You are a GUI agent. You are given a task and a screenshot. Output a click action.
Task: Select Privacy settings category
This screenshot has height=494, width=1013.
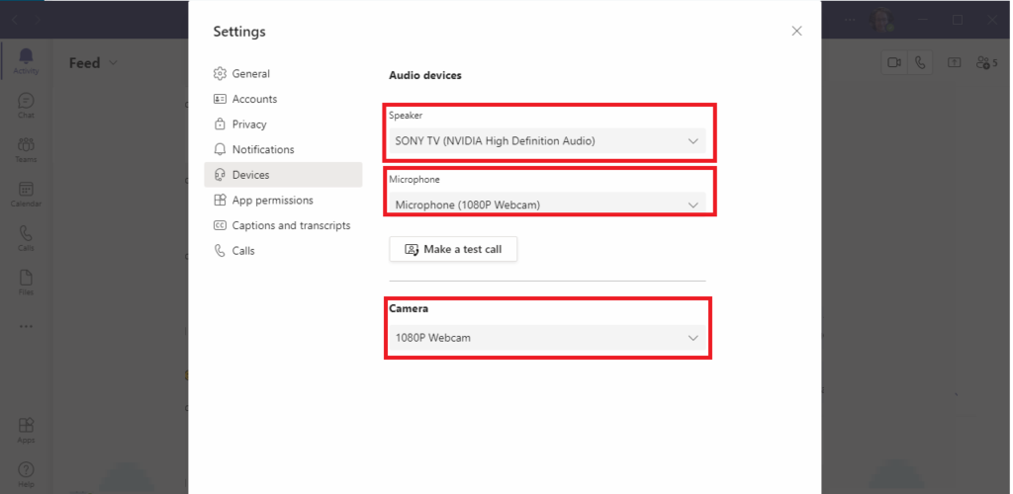tap(283, 123)
